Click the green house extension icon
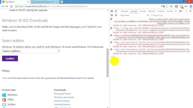Screen dimensions: 193x108 click(171, 6)
